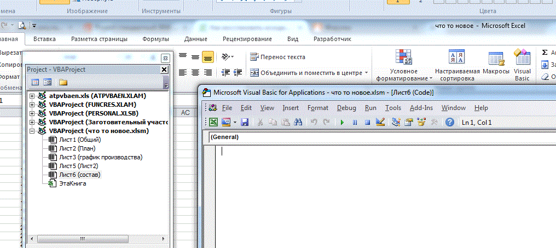
Task: Switch to the Рецензирование ribbon tab
Action: click(247, 39)
